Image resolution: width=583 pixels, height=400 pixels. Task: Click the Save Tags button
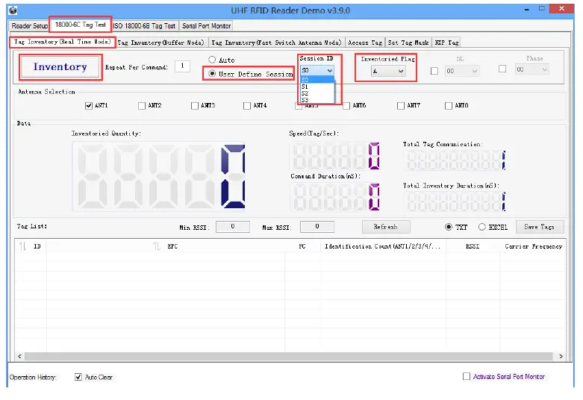(x=540, y=227)
